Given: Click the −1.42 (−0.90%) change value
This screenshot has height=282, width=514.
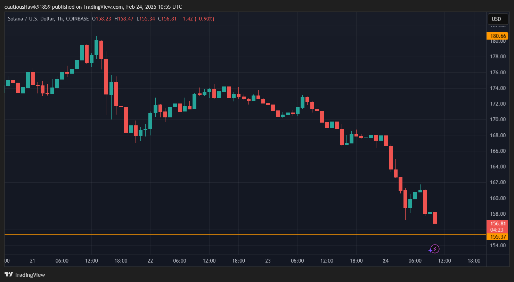Looking at the screenshot, I should (197, 19).
